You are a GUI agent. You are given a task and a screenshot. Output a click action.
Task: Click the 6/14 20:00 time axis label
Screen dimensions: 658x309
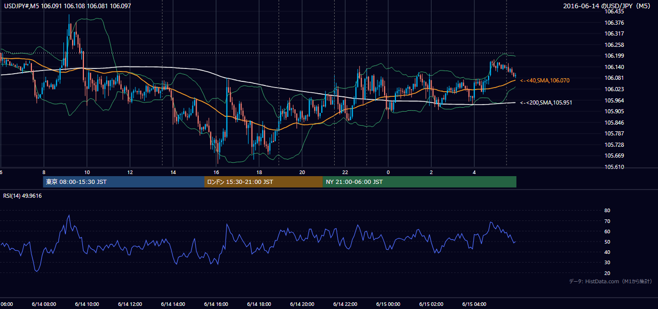pyautogui.click(x=302, y=304)
